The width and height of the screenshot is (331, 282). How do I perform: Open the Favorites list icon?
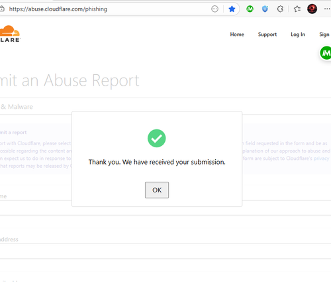297,9
